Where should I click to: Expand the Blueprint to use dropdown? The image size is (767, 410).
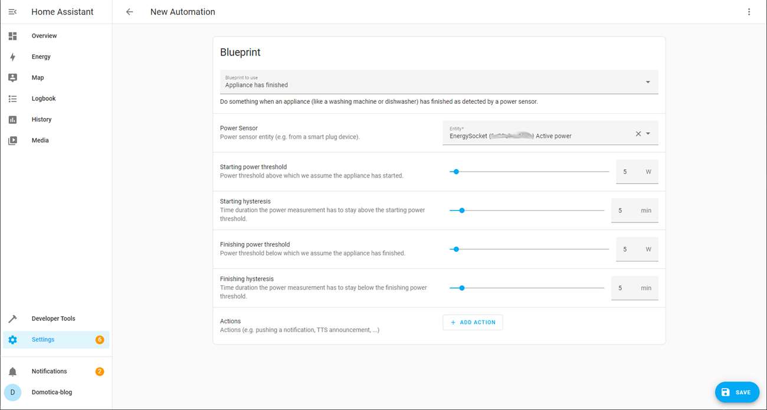[648, 82]
